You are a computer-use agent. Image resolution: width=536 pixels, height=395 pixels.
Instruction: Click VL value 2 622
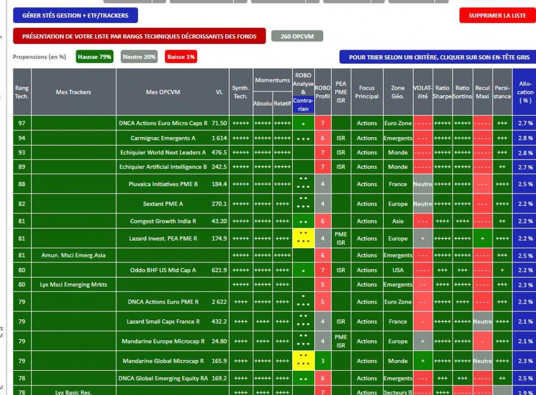(x=219, y=302)
